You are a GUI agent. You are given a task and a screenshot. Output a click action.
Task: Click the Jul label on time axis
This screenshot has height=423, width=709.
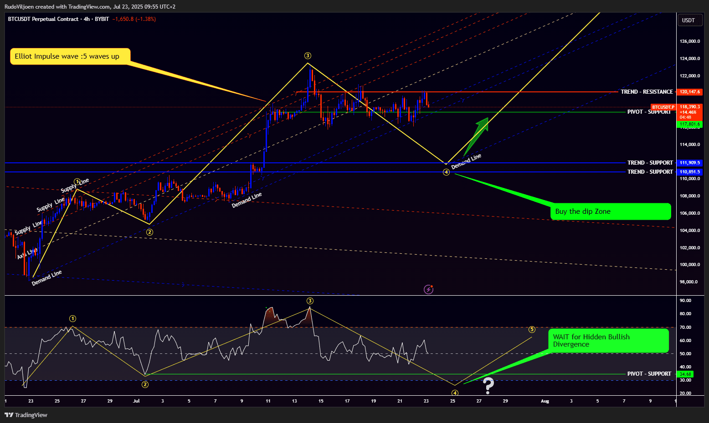(136, 401)
